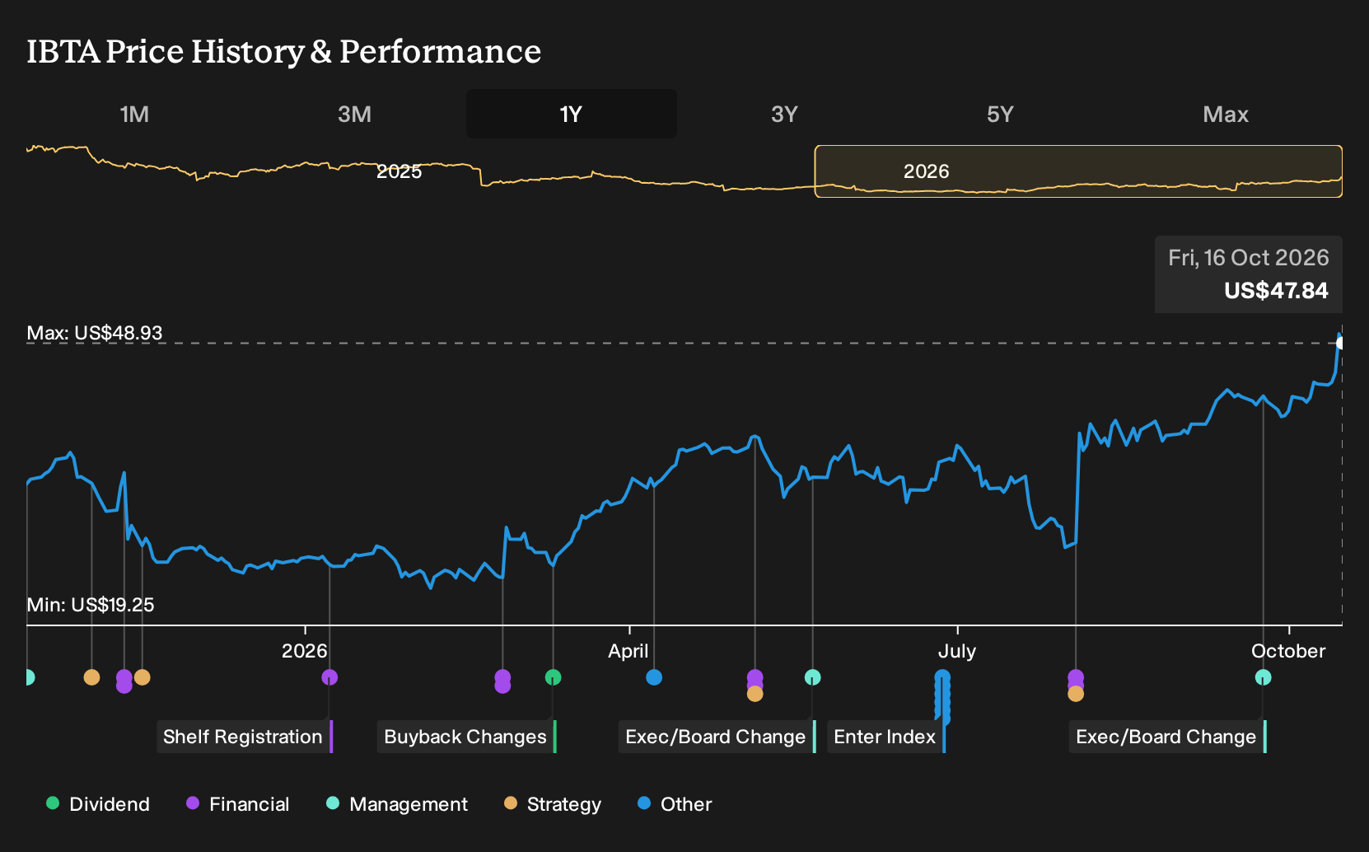Viewport: 1369px width, 852px height.
Task: Open the Enter Index event label
Action: (886, 737)
